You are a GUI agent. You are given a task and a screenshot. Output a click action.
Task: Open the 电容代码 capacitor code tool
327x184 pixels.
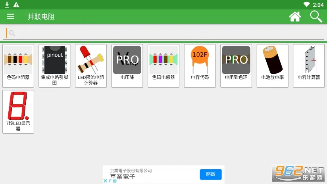200,65
